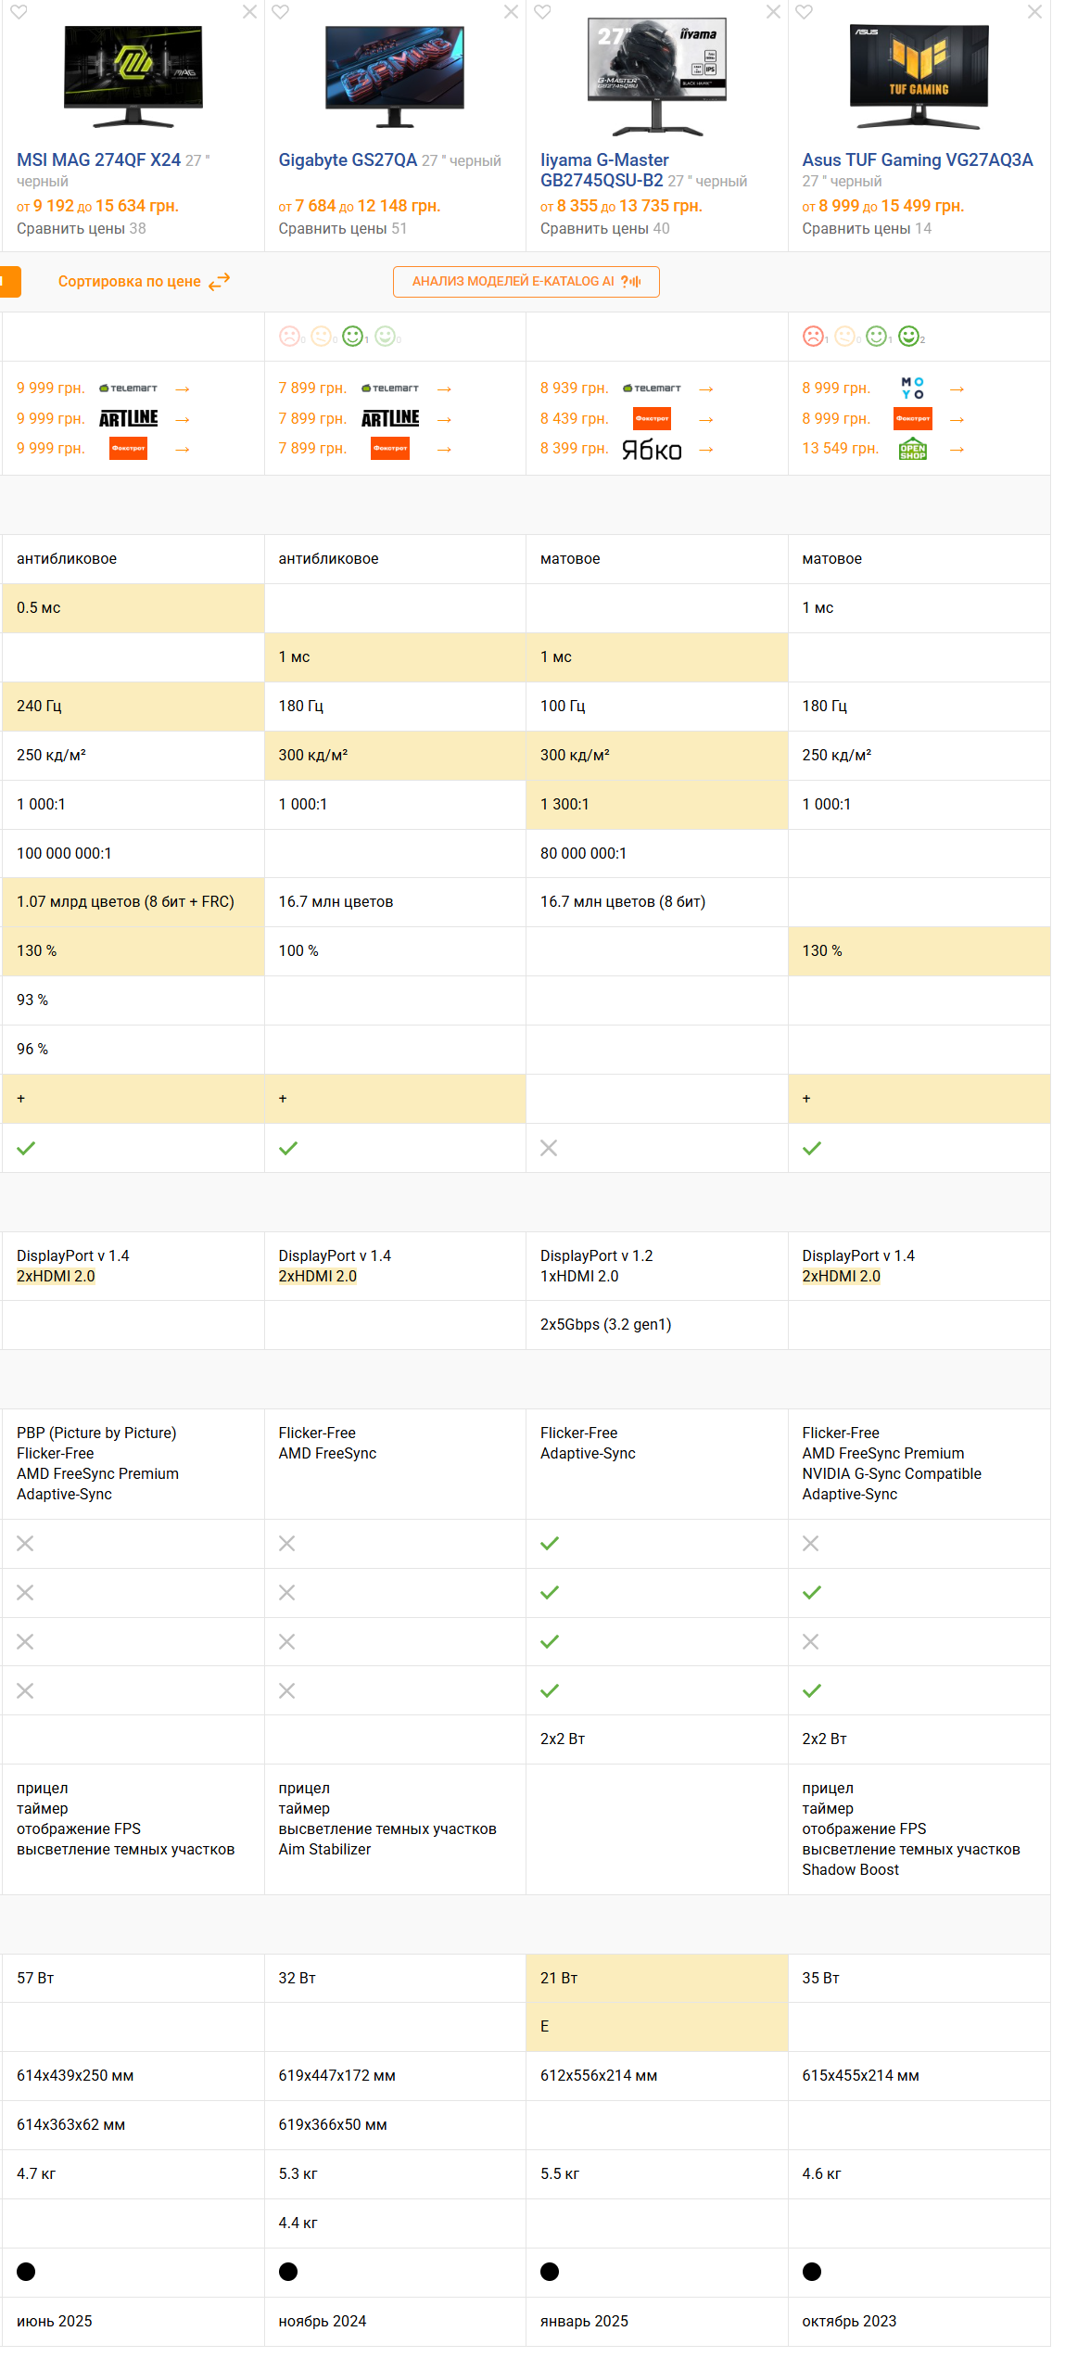
Task: Remove Gigabyte GS27QA from comparison
Action: pyautogui.click(x=511, y=12)
